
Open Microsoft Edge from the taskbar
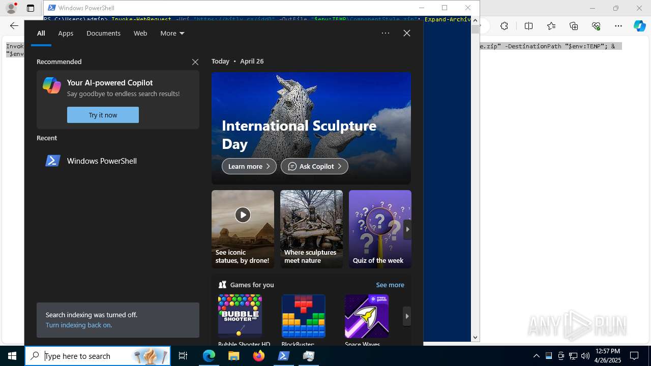pos(209,356)
